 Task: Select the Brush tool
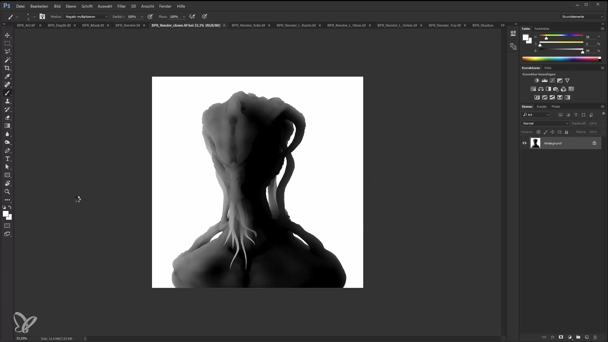coord(8,93)
